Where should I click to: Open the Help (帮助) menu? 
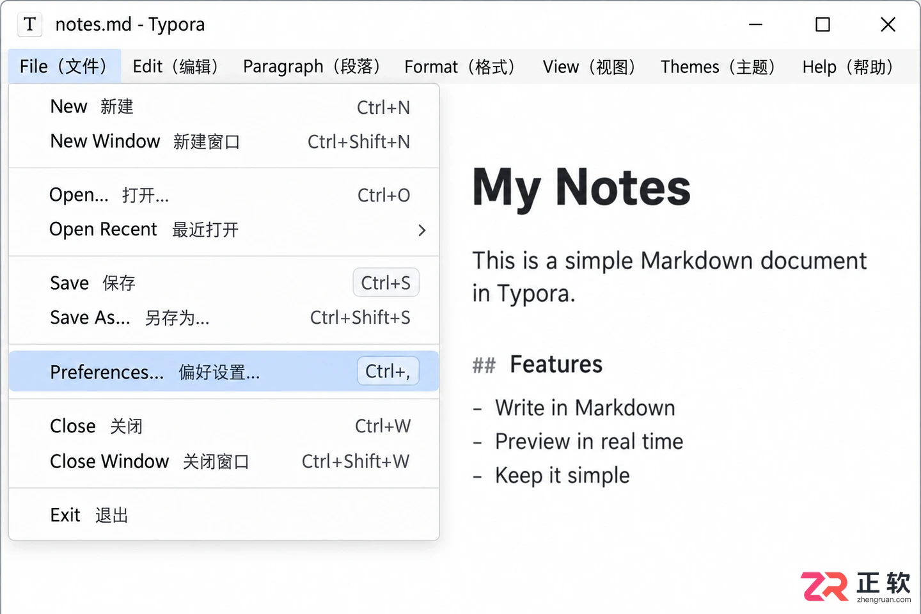click(x=849, y=67)
